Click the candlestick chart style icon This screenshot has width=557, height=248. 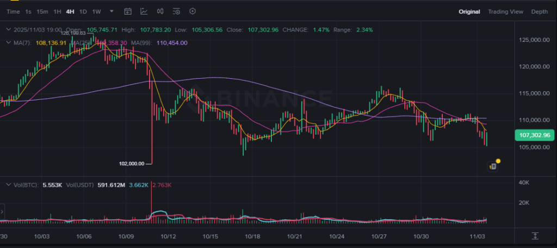[x=160, y=11]
